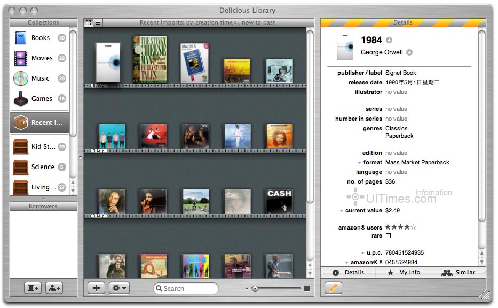The image size is (498, 308).
Task: Click the release date value
Action: click(x=412, y=82)
